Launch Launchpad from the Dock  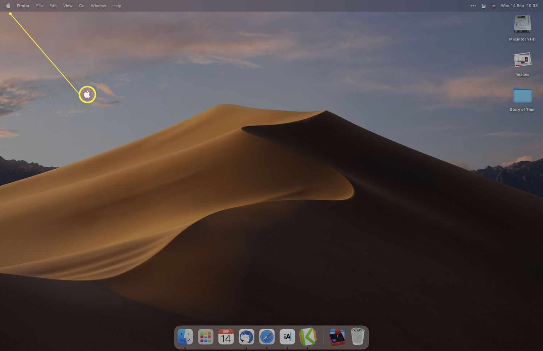[x=206, y=337]
